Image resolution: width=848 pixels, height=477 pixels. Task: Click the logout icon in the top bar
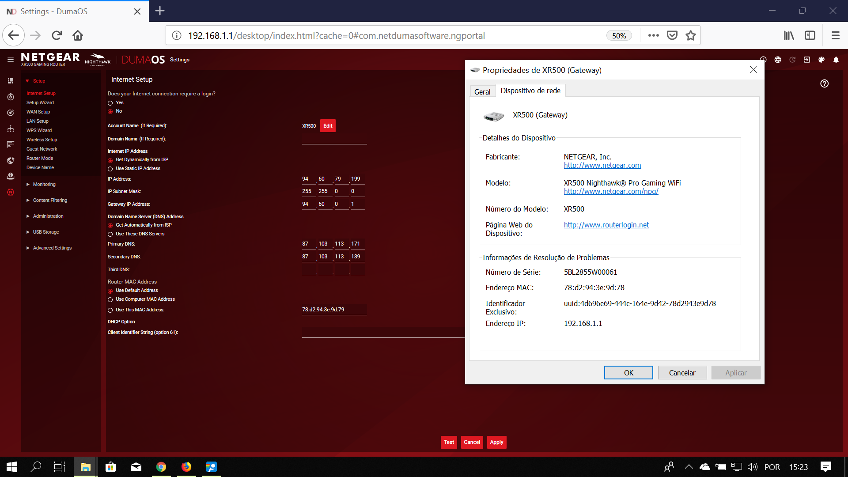807,60
